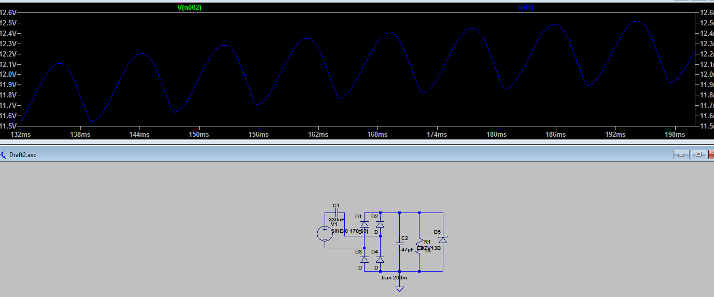This screenshot has height=297, width=714.
Task: Click diode D4 symbol in bridge
Action: point(380,260)
